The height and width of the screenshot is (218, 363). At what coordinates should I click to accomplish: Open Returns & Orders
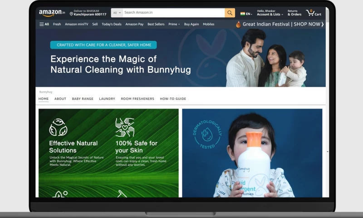pyautogui.click(x=294, y=13)
